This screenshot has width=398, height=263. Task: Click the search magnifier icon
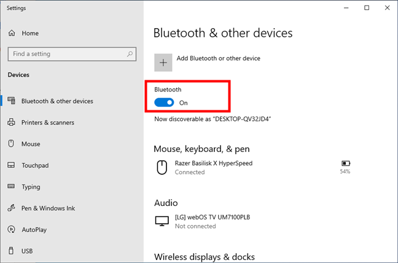click(130, 54)
